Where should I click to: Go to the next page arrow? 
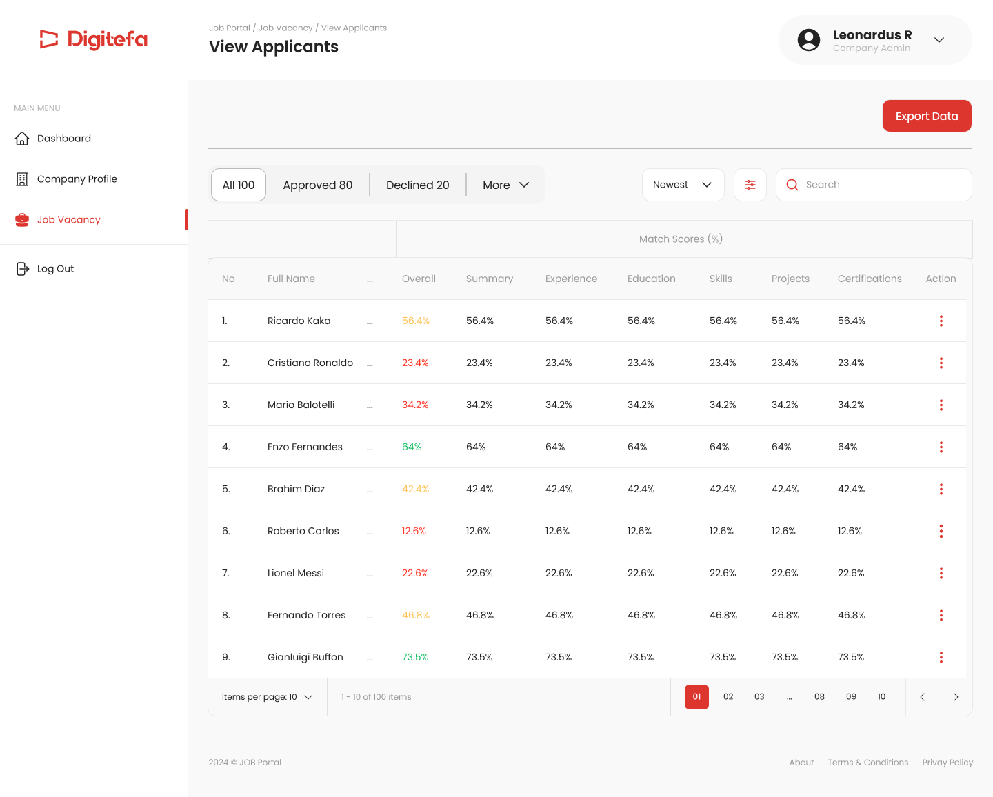point(956,697)
